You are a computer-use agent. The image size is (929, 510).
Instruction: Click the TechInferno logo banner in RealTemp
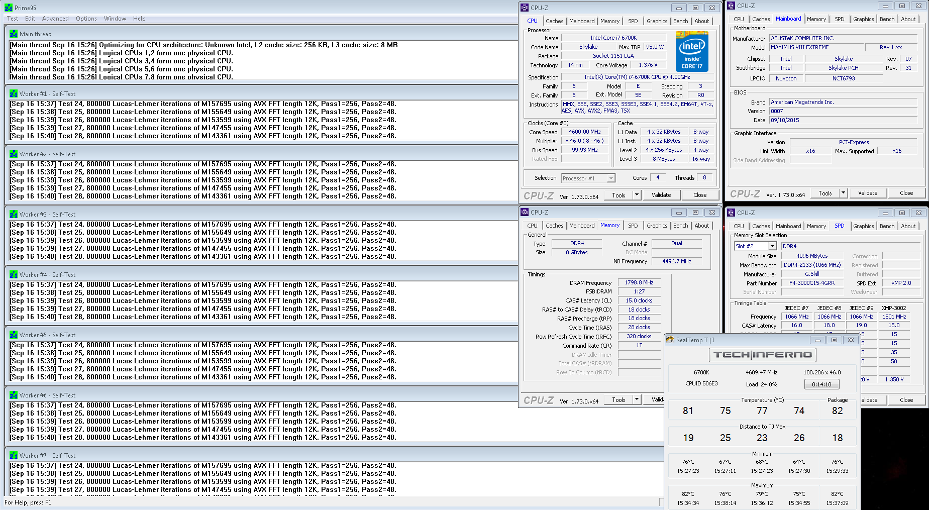tap(762, 355)
